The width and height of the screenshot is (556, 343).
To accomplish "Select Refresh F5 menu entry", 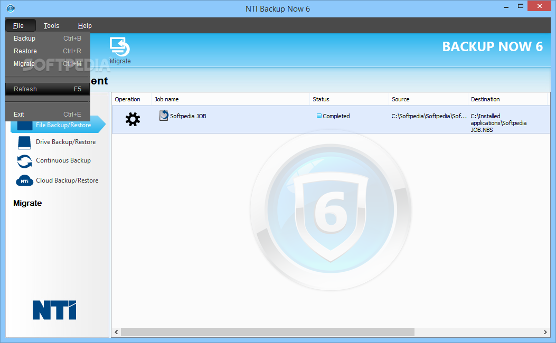I will coord(48,89).
